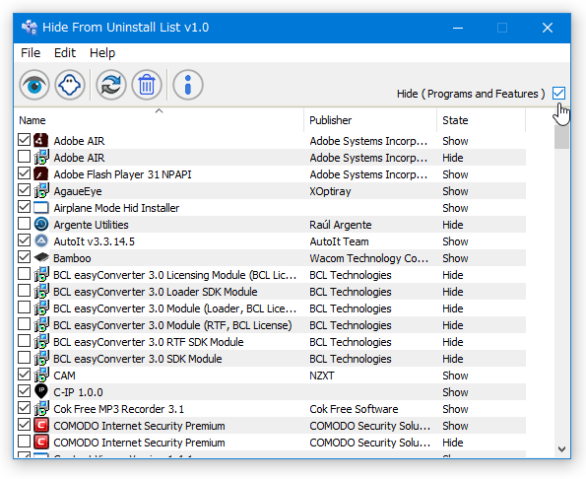Viewport: 586px width, 479px height.
Task: Click the eye Show toolbar icon
Action: pos(34,85)
